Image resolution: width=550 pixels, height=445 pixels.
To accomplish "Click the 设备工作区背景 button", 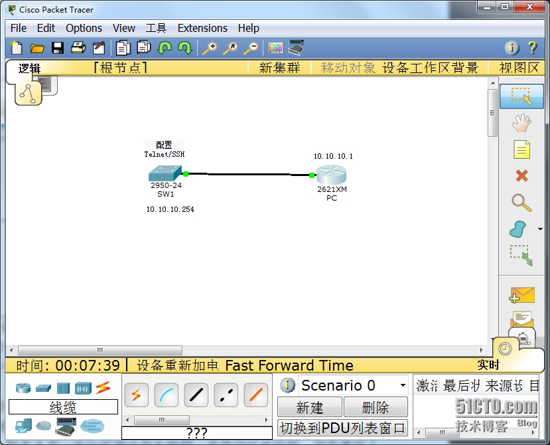I will click(x=431, y=68).
